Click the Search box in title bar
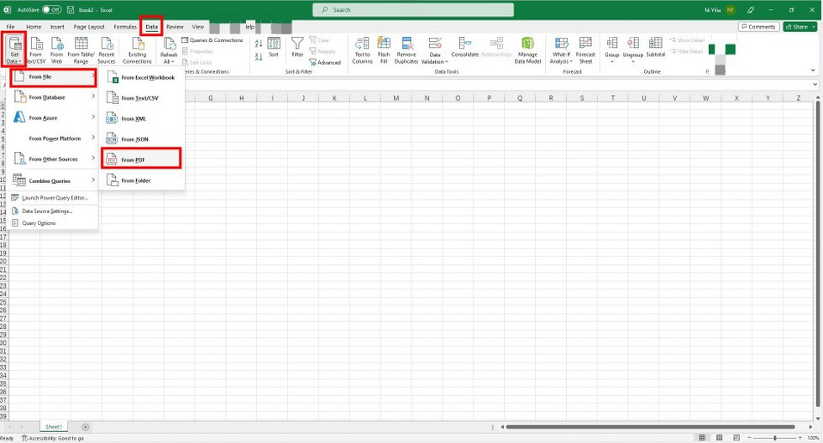823x443 pixels. [411, 10]
